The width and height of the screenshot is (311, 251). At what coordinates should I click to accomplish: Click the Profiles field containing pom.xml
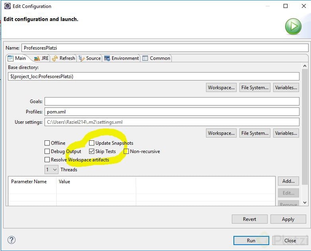[x=172, y=111]
